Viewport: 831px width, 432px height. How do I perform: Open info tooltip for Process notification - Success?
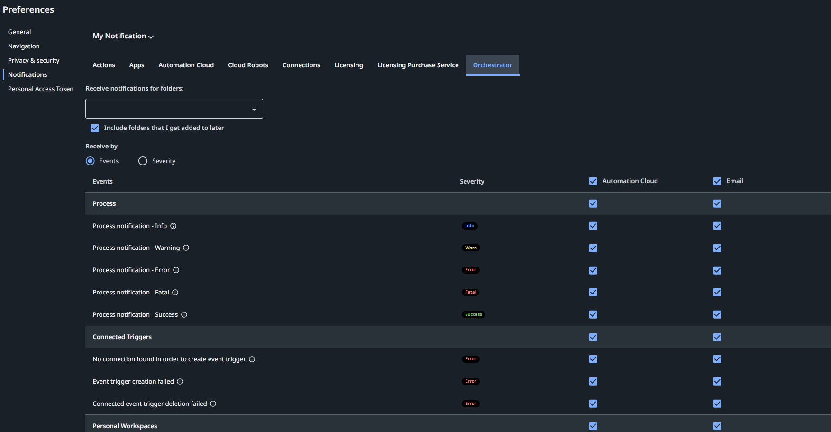[184, 314]
